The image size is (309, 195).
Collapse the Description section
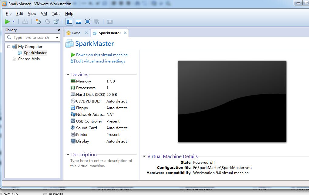pyautogui.click(x=68, y=155)
